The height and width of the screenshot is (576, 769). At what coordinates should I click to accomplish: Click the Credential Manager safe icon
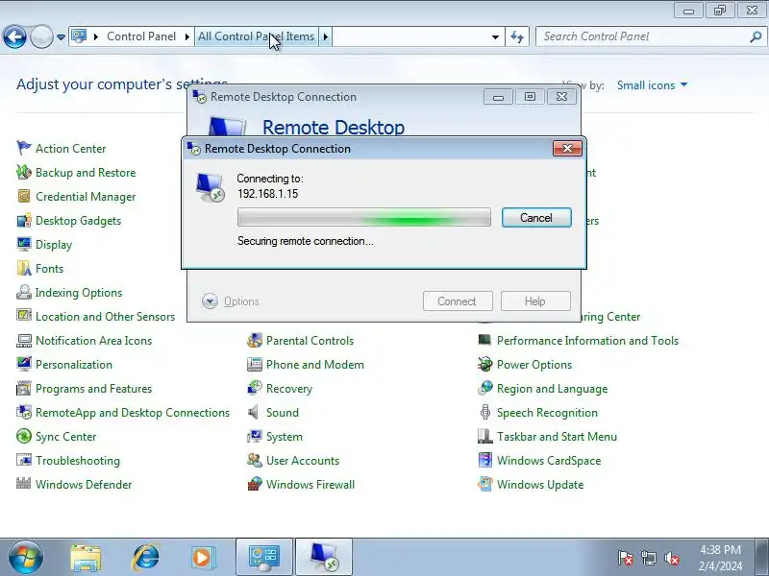pyautogui.click(x=23, y=196)
